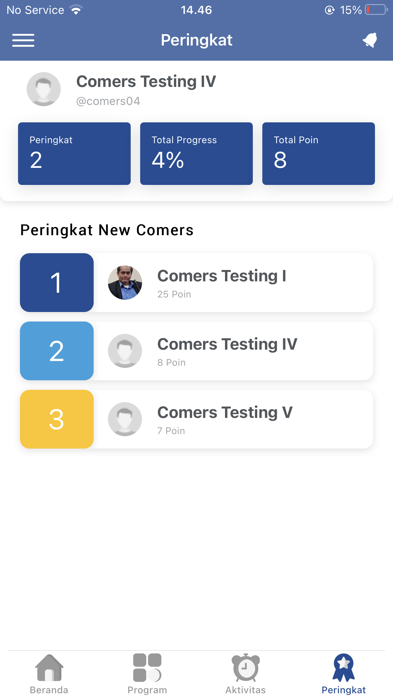Select the Comers Testing IV ranking row
The width and height of the screenshot is (393, 698).
click(234, 351)
